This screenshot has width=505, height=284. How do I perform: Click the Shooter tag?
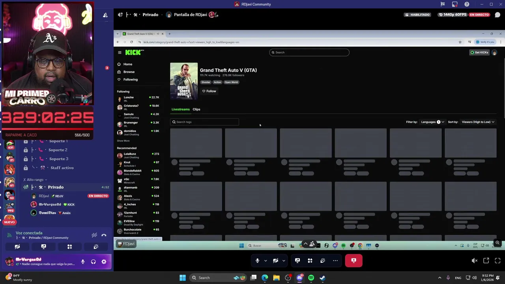point(206,82)
